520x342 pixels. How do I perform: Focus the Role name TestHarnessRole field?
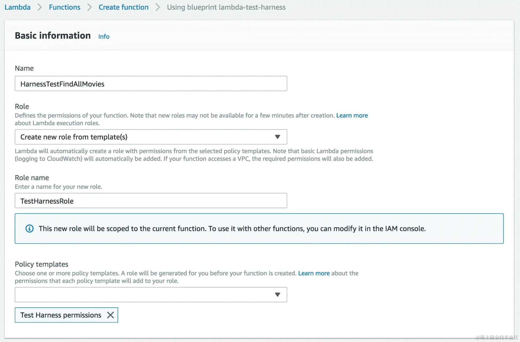pyautogui.click(x=151, y=201)
